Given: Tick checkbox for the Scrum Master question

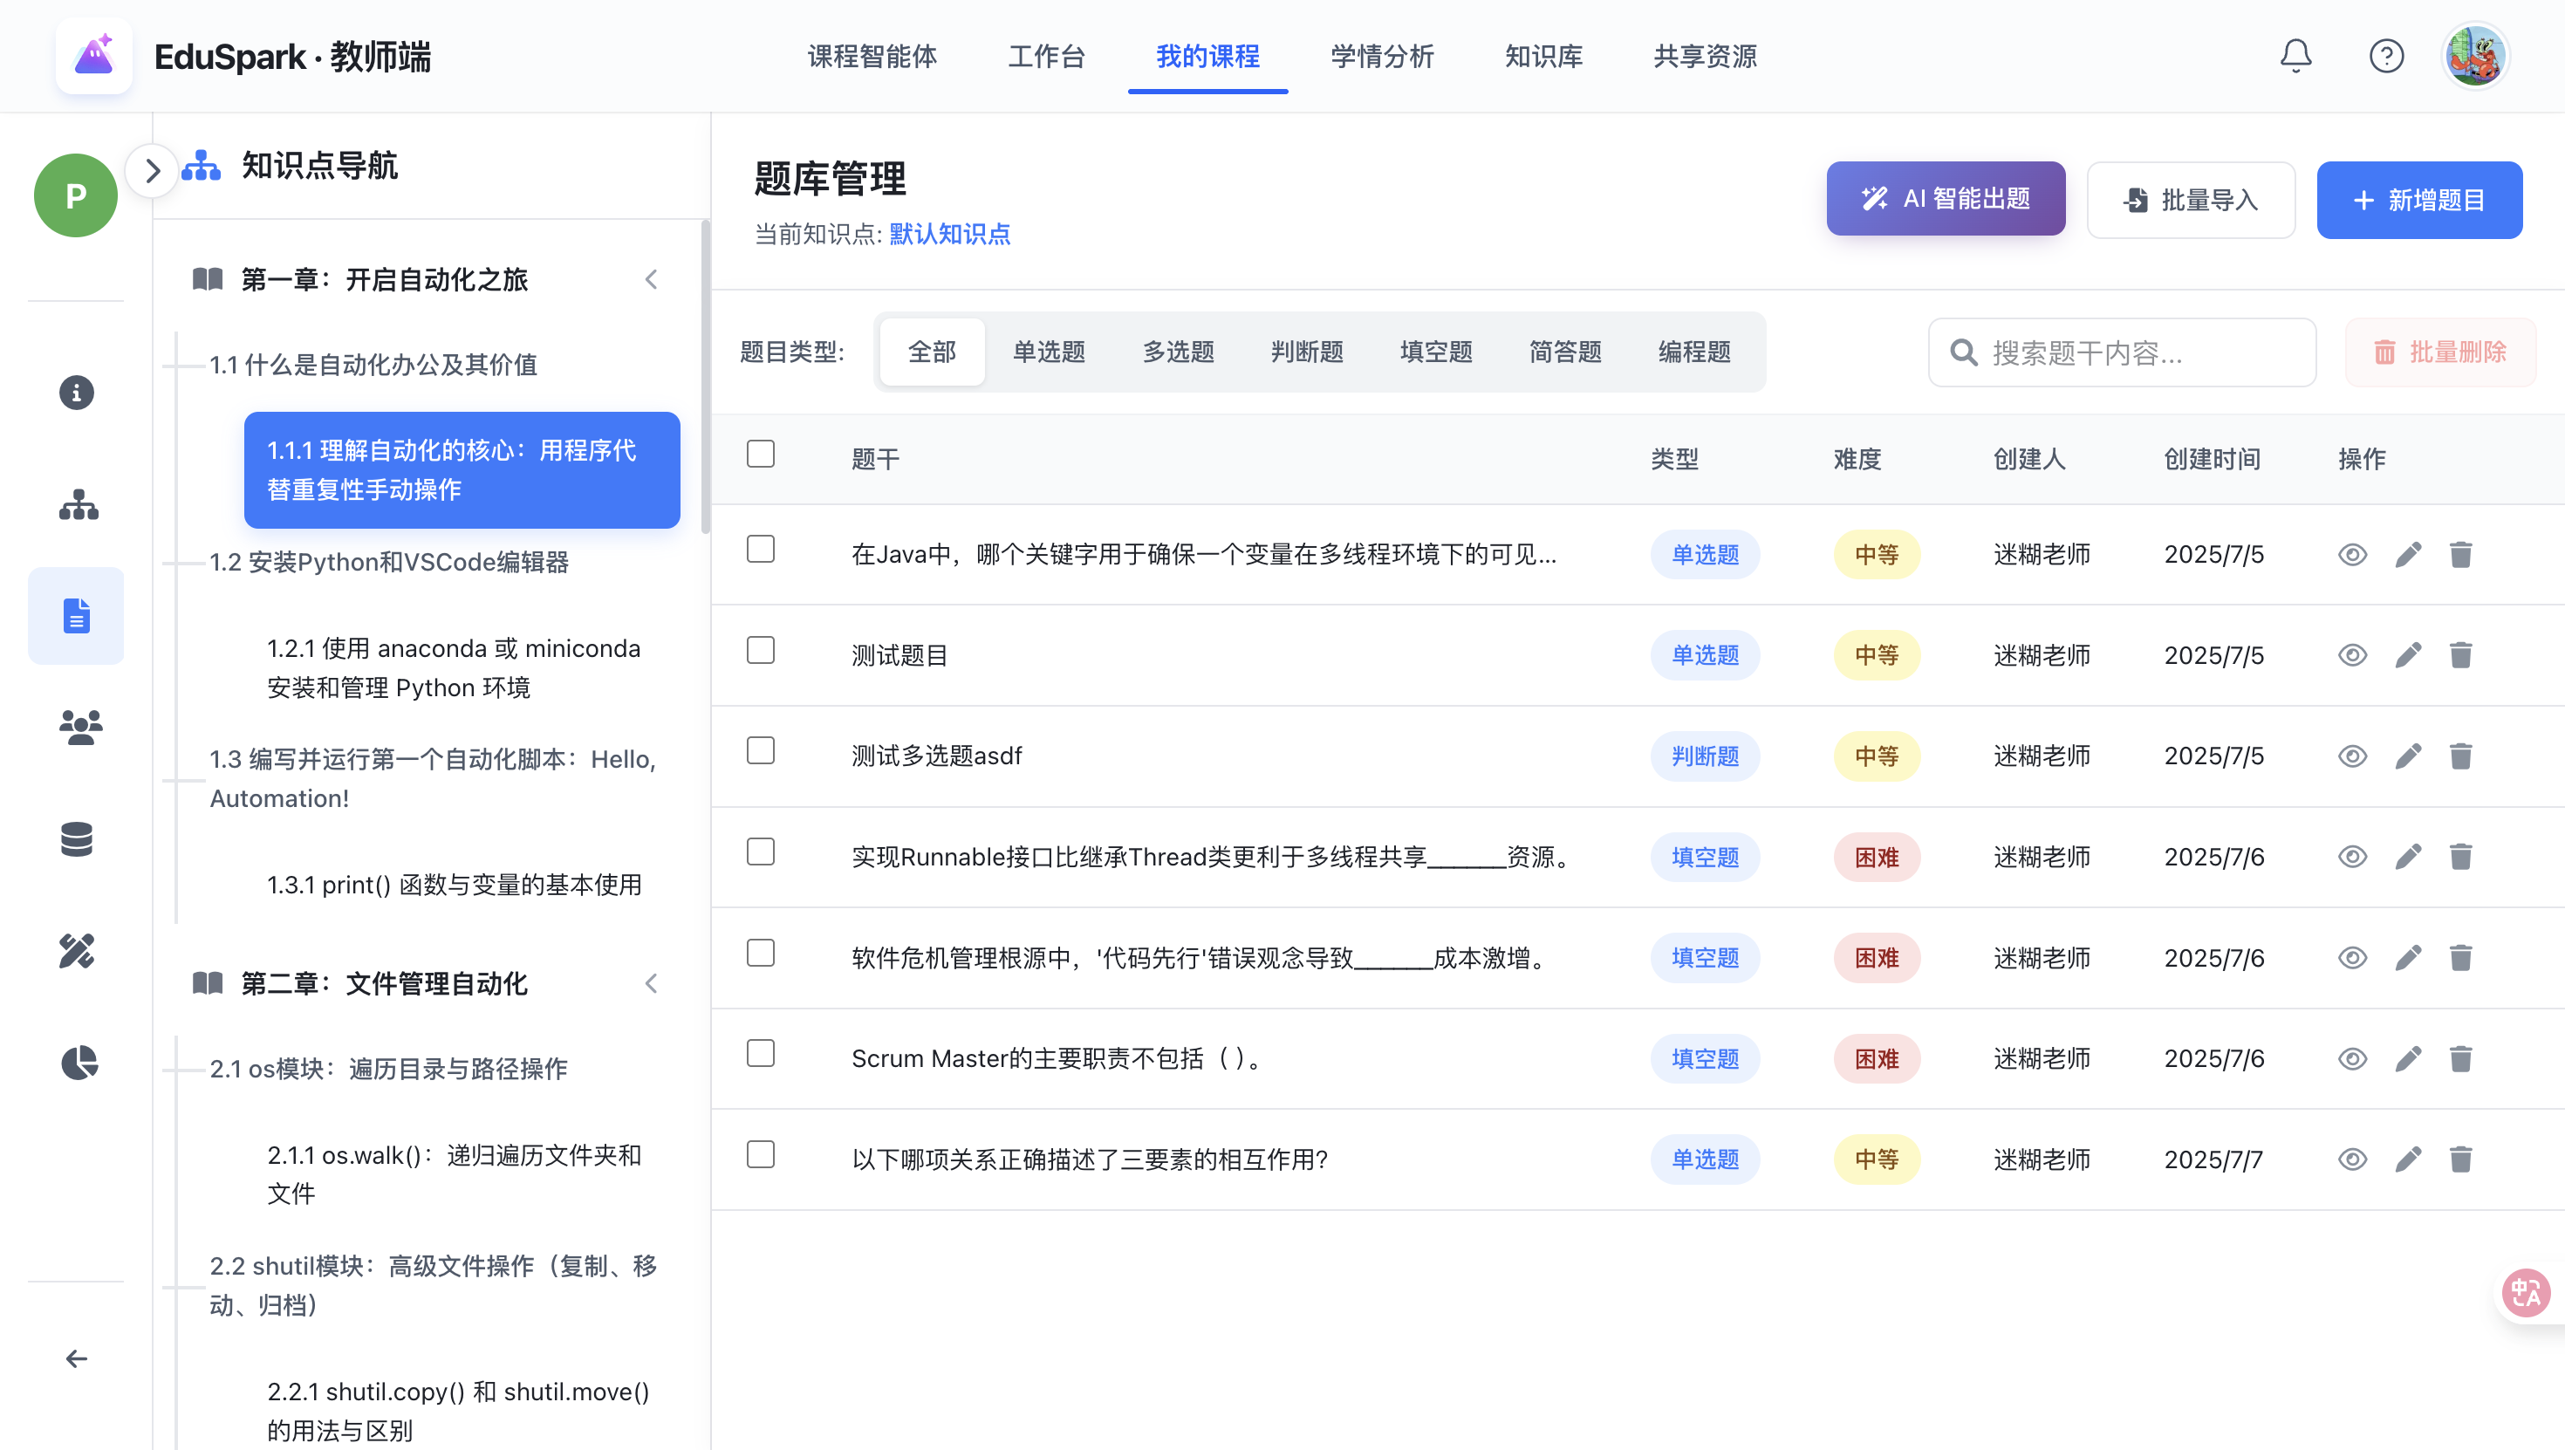Looking at the screenshot, I should point(761,1054).
